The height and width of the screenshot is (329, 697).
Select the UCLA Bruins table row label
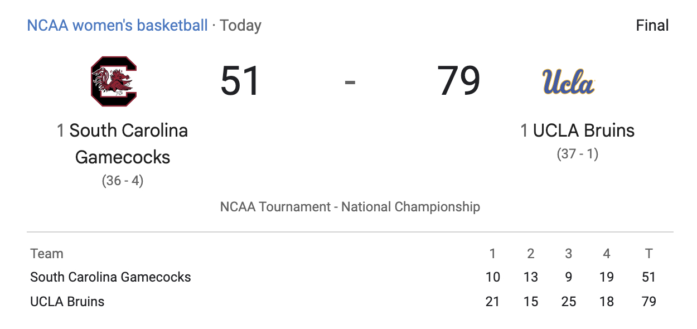point(67,302)
